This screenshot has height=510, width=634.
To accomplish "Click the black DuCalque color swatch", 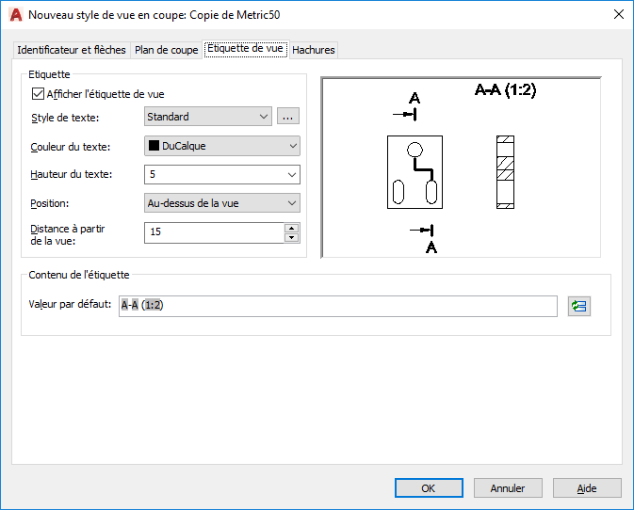I will pos(154,146).
